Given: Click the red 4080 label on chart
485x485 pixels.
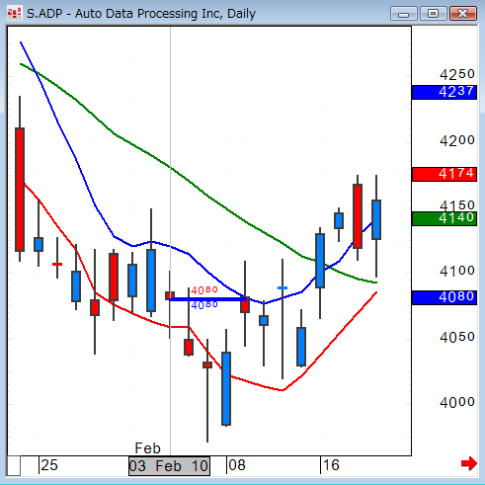Looking at the screenshot, I should [x=204, y=290].
